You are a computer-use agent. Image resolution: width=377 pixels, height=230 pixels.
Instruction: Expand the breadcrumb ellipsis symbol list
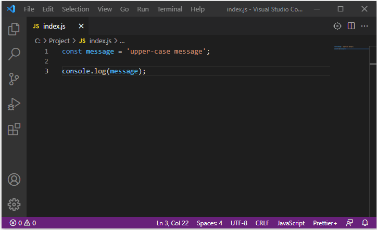click(122, 41)
